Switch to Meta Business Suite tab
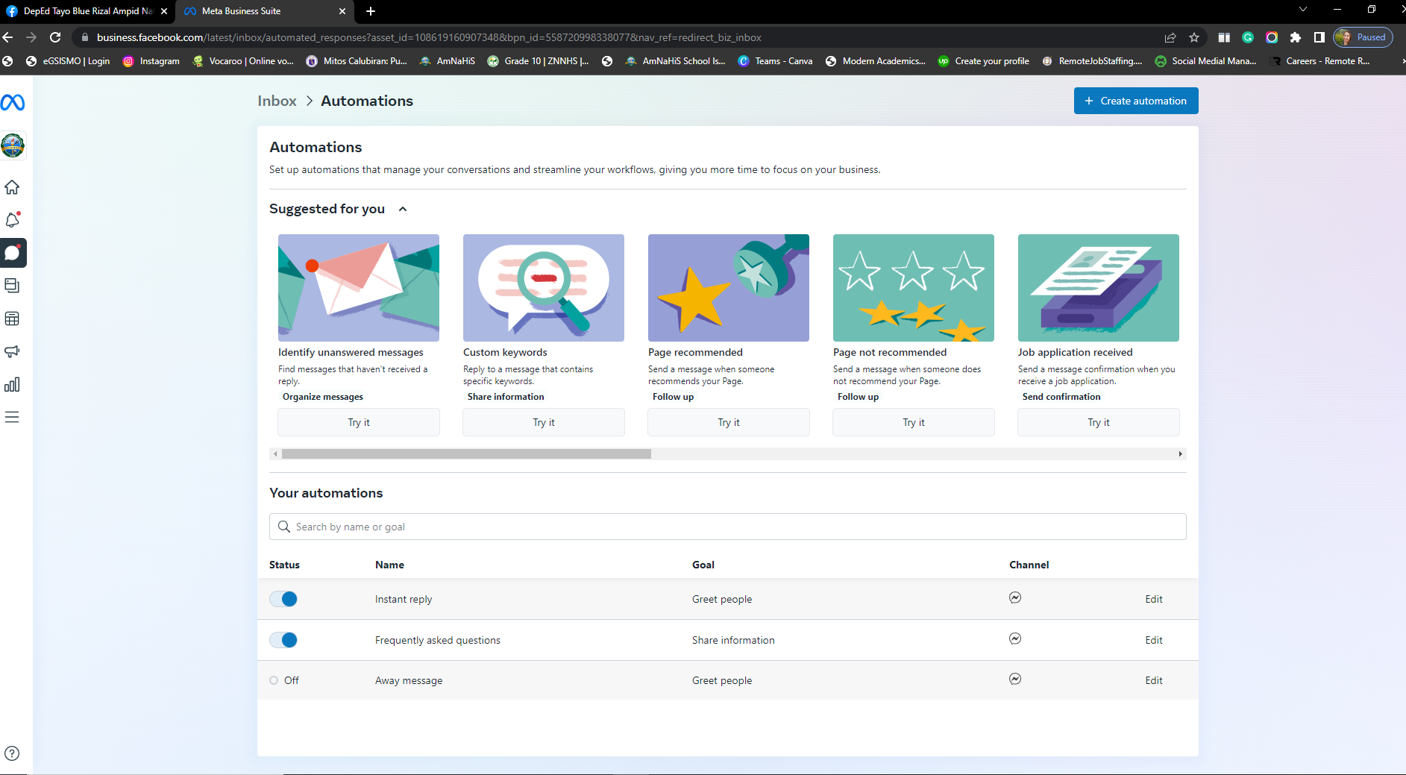Viewport: 1406px width, 775px height. [x=264, y=11]
